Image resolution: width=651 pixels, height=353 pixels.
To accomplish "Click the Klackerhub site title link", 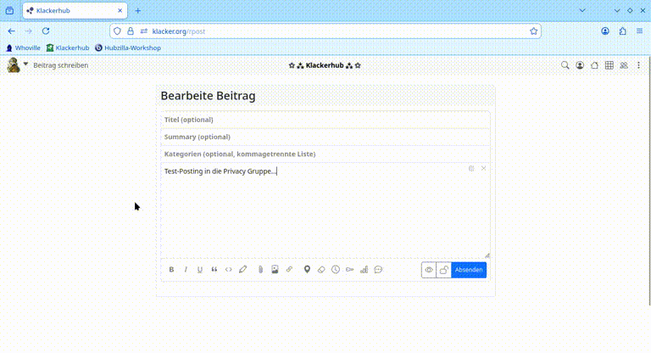I will tap(325, 65).
